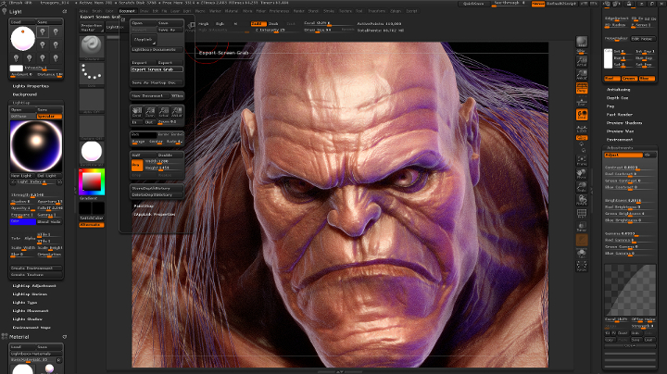Select the Frame icon on right shelf
This screenshot has height=374, width=667.
(x=582, y=161)
